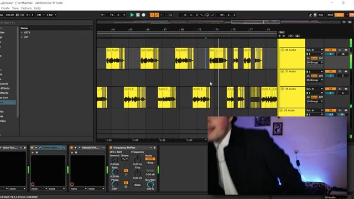This screenshot has height=199, width=354.
Task: Toggle the computer MIDI keyboard icon
Action: 315,15
